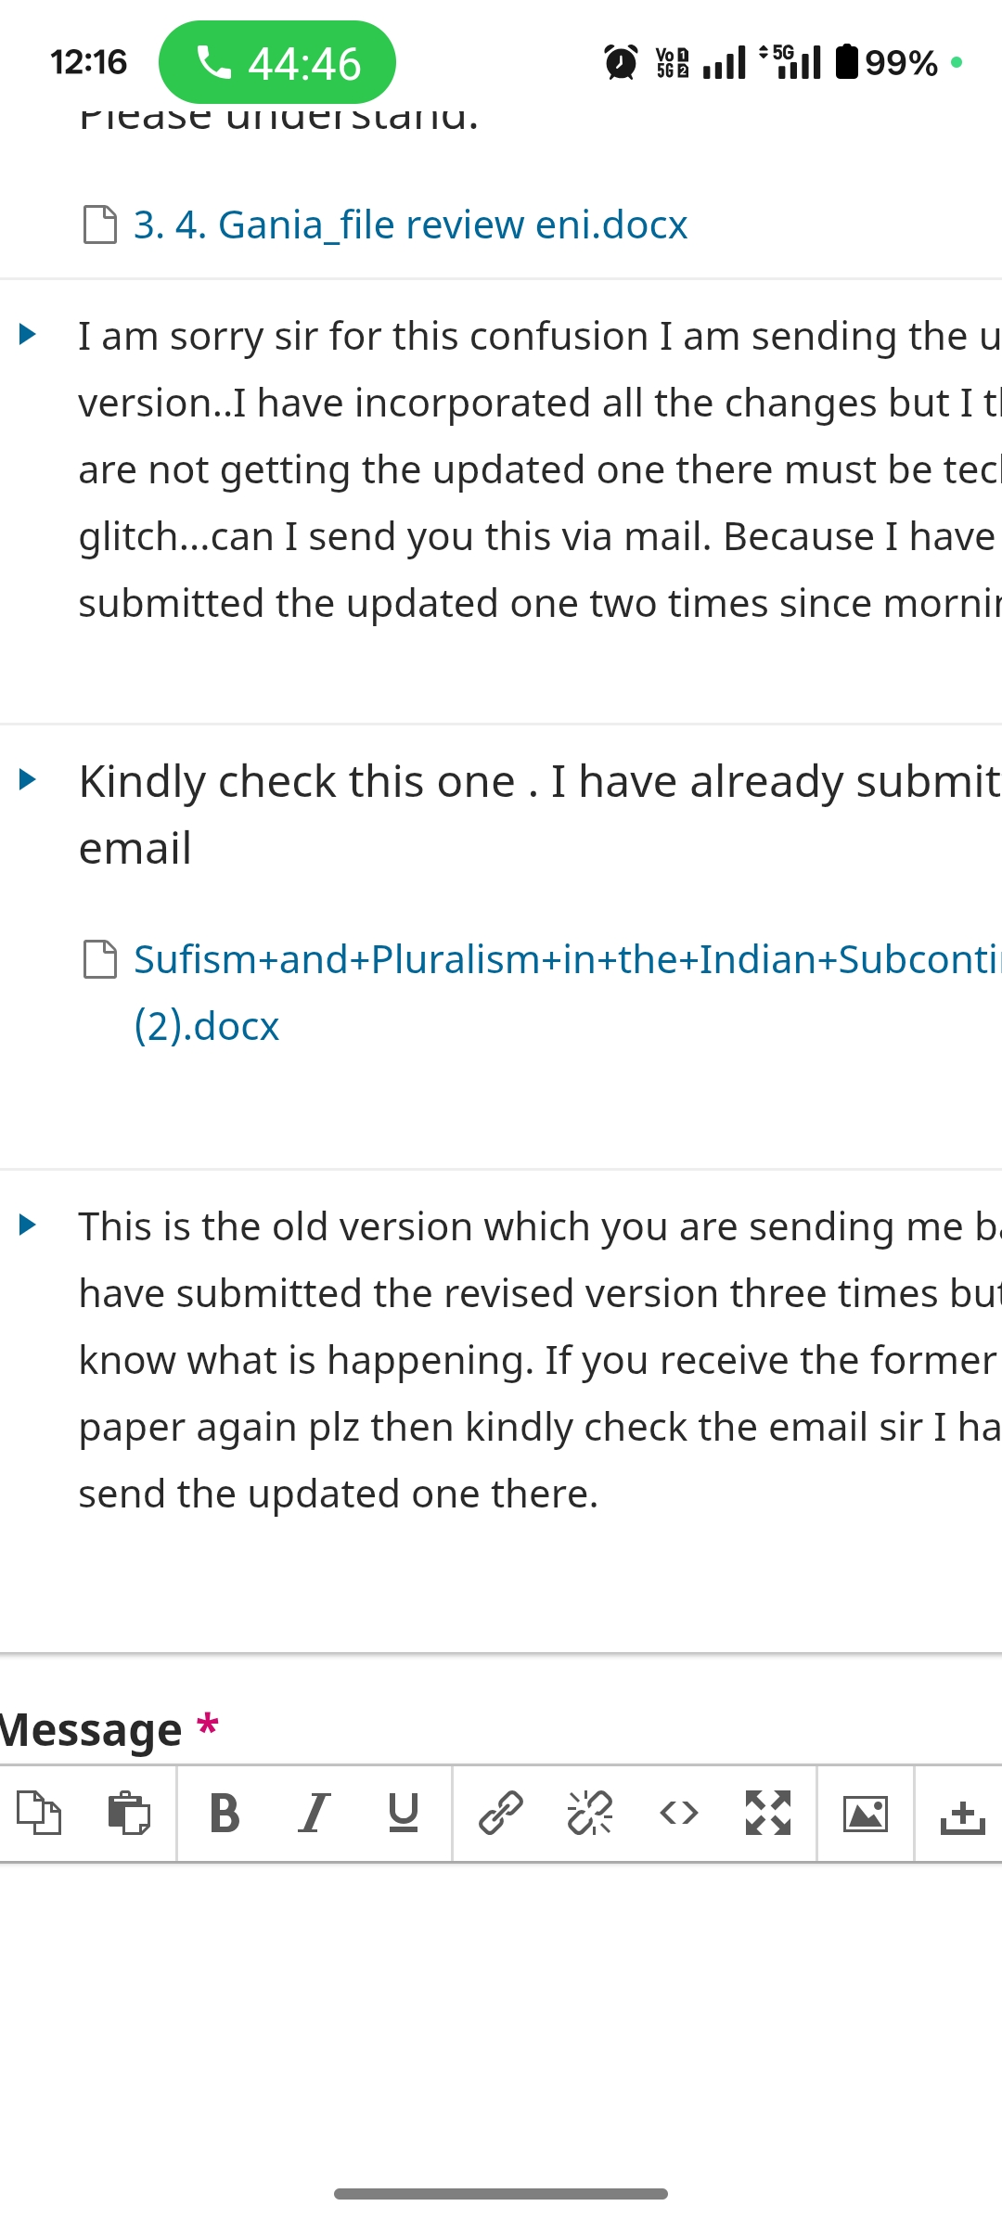1002x2219 pixels.
Task: Insert an image via the picture icon
Action: coord(866,1813)
